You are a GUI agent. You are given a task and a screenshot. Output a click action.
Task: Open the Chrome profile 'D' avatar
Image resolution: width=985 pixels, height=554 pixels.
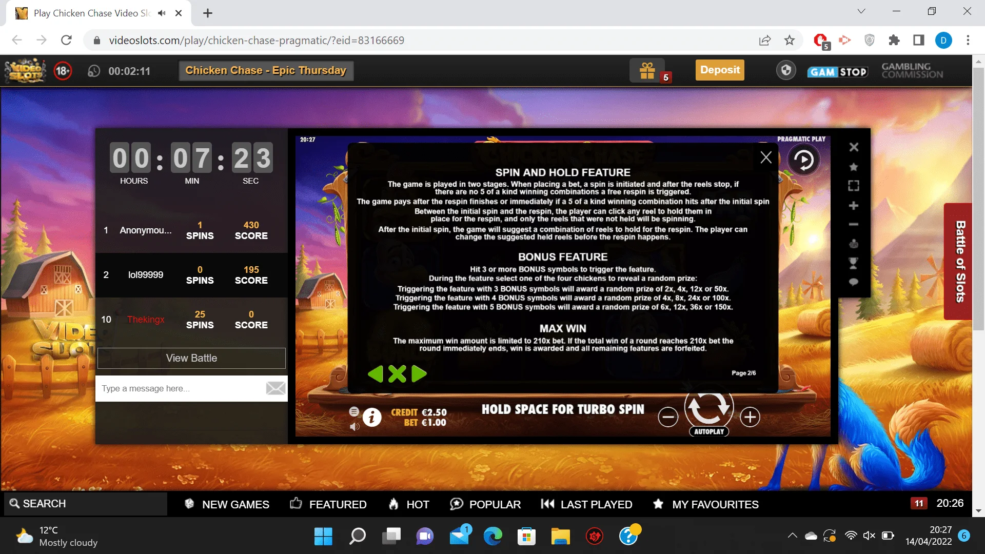pos(943,40)
